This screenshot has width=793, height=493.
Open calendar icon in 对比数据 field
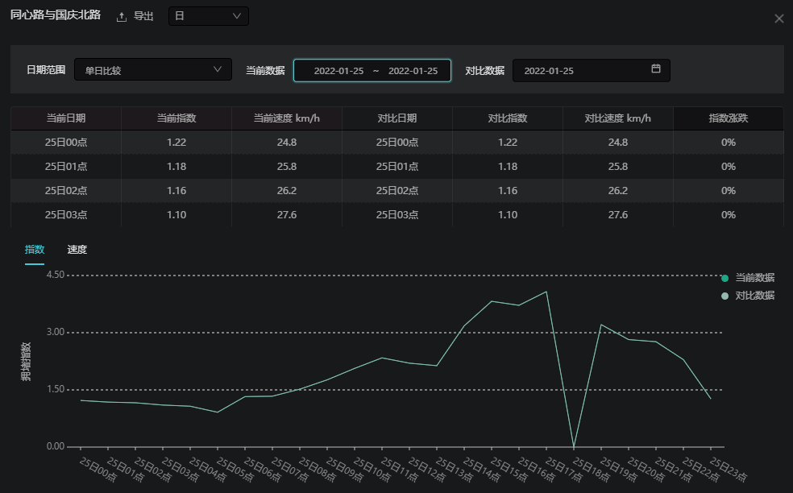click(x=656, y=69)
